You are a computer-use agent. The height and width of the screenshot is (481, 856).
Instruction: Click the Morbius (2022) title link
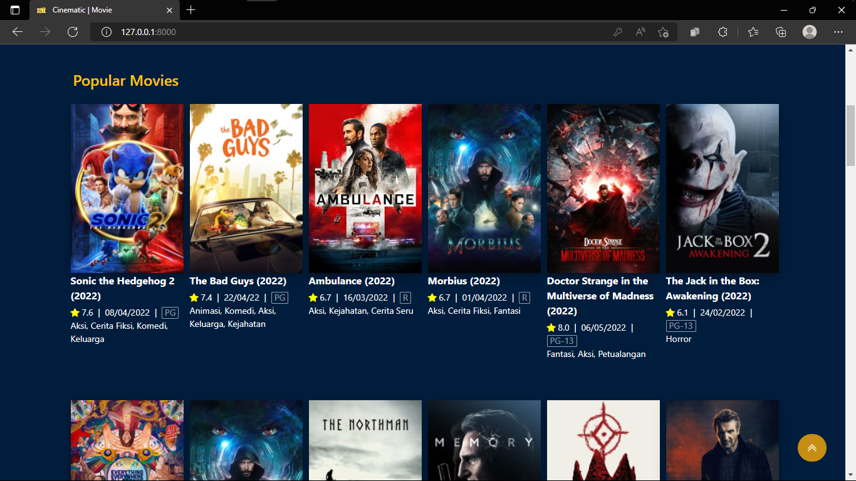[x=464, y=281]
